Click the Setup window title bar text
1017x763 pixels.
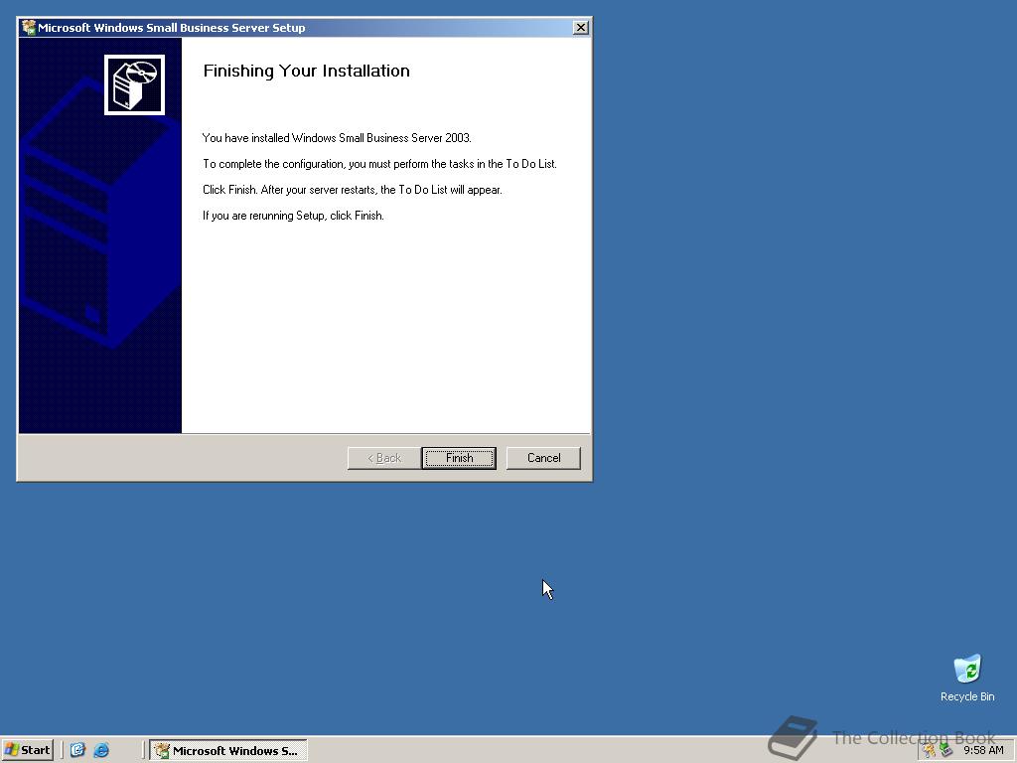[x=171, y=28]
